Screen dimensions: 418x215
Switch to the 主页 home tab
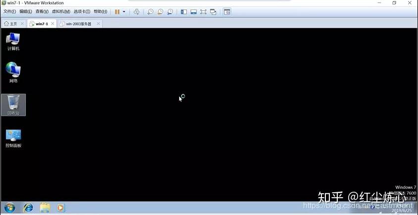click(11, 24)
